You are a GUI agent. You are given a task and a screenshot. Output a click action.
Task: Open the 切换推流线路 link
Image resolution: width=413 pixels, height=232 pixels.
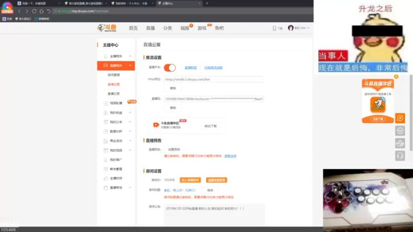[x=213, y=68]
